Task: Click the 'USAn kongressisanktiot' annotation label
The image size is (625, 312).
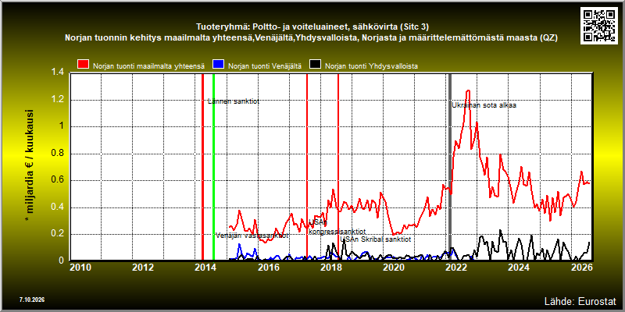Action: point(337,227)
